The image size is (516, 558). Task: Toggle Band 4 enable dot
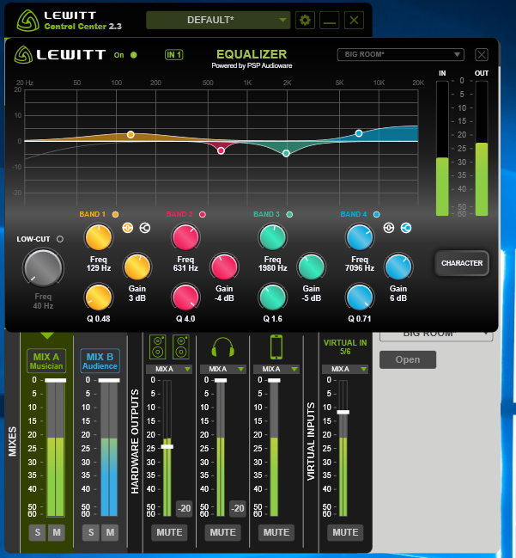377,214
